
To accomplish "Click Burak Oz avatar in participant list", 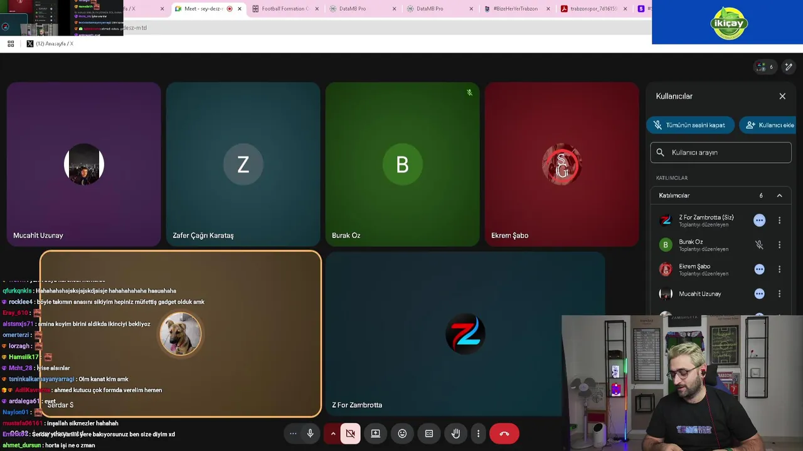I will click(x=666, y=245).
